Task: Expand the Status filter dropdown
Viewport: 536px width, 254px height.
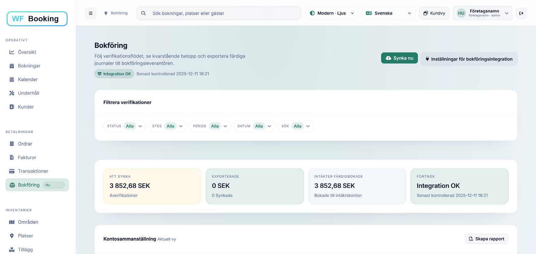Action: [125, 126]
